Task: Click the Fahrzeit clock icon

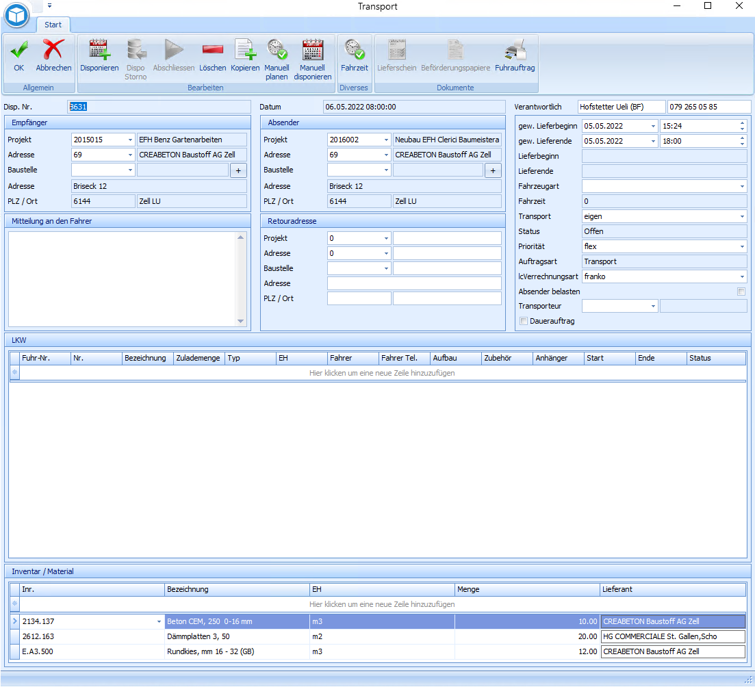Action: pos(355,51)
